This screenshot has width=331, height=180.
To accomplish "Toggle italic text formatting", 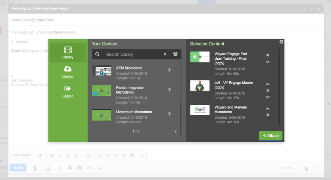I will point(60,156).
